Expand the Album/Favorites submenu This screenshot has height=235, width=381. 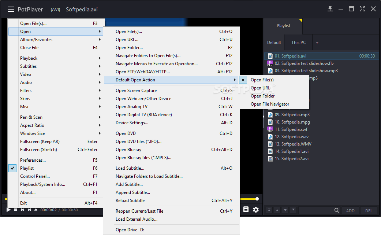click(56, 39)
